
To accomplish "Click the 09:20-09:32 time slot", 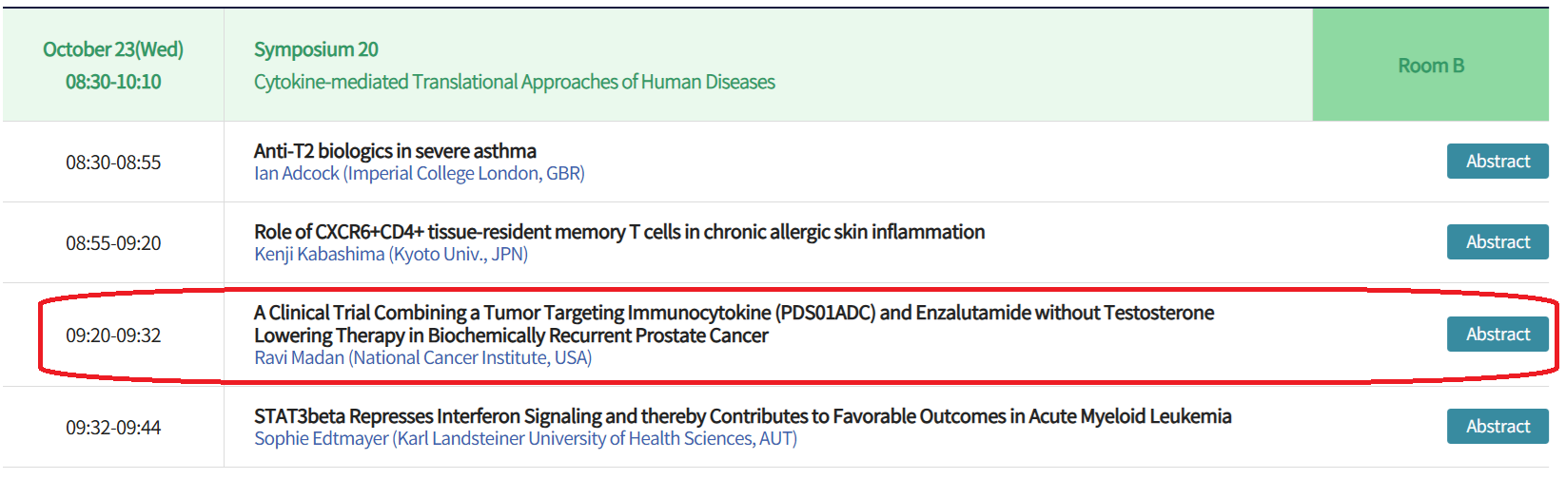I will (x=113, y=335).
